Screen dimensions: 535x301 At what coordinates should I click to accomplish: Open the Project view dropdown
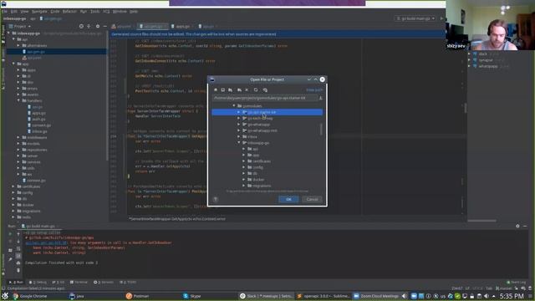20,26
